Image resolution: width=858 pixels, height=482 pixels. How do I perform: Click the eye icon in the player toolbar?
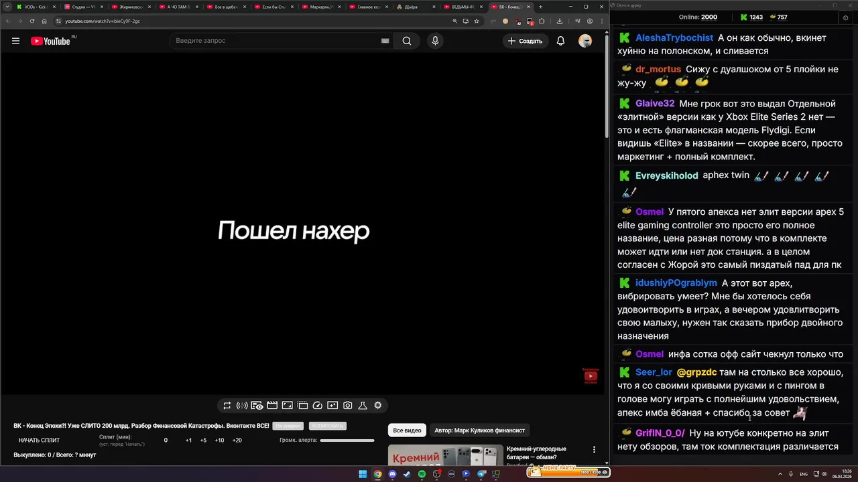(x=257, y=406)
